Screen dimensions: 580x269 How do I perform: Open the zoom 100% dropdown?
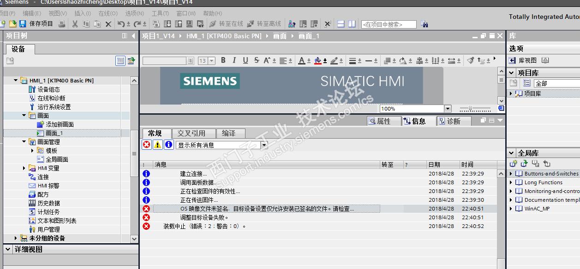[x=448, y=109]
